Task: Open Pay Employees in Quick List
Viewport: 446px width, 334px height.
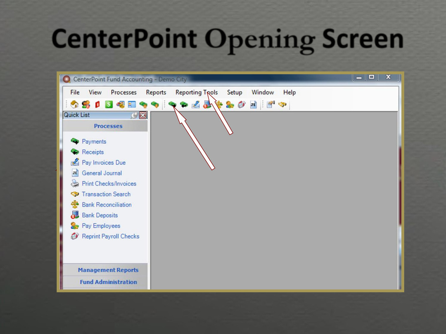Action: [101, 226]
